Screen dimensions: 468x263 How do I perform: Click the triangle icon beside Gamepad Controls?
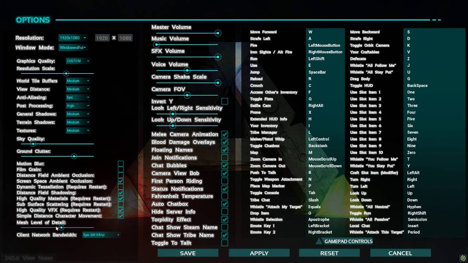pyautogui.click(x=319, y=241)
